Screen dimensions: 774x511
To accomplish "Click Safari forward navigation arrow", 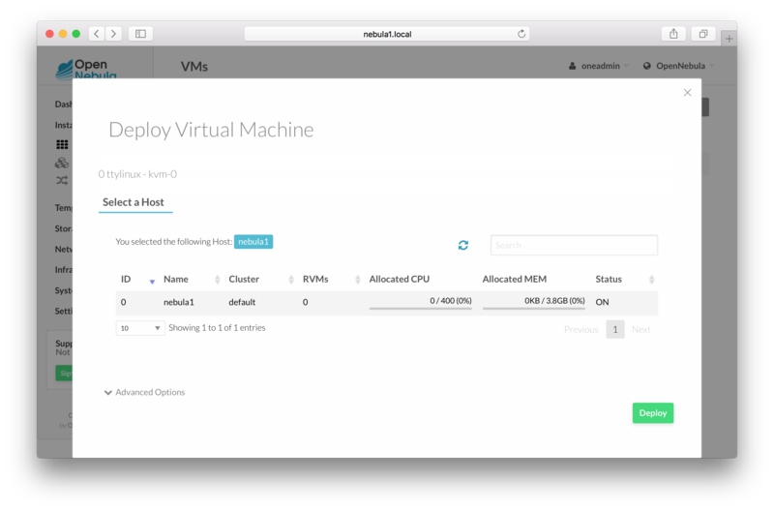I will [x=113, y=34].
